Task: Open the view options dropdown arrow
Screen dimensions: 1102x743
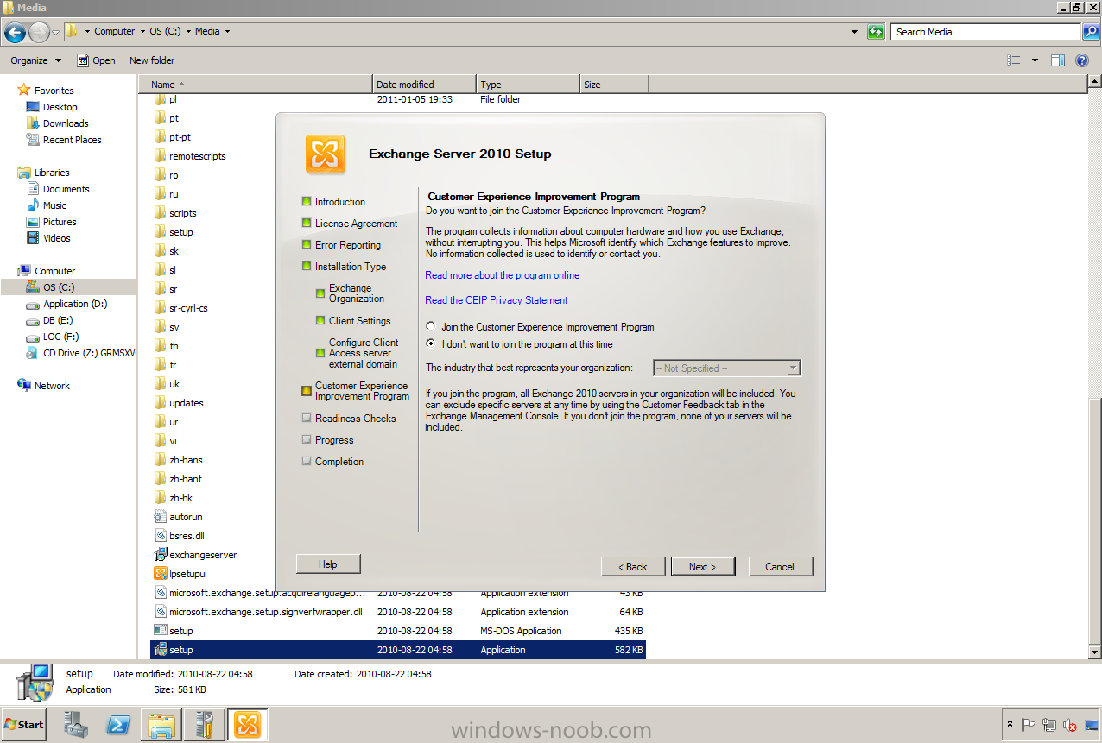Action: 1035,60
